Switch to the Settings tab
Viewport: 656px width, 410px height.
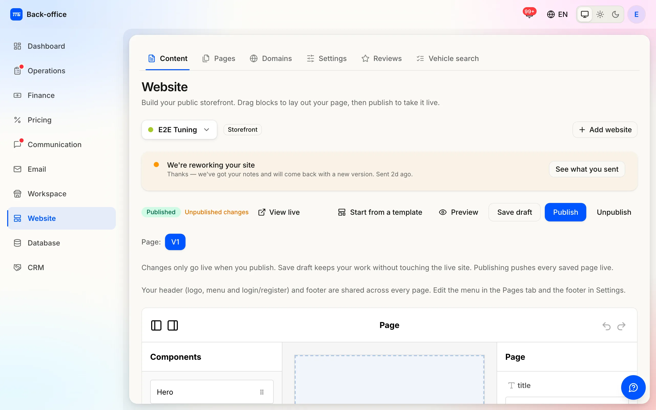pos(326,59)
